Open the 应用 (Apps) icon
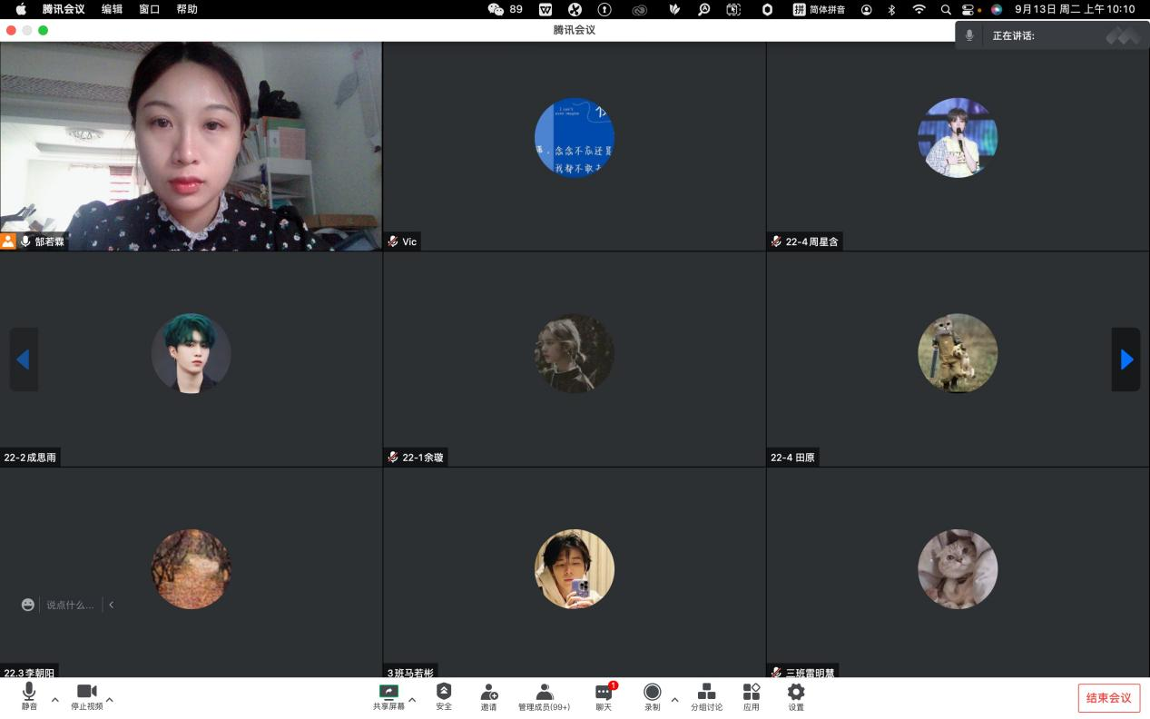The image size is (1150, 719). click(x=751, y=693)
